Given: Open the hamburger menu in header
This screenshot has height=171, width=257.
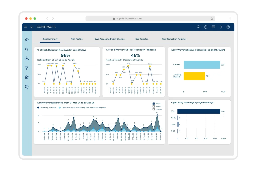Looking at the screenshot, I should pos(26,27).
